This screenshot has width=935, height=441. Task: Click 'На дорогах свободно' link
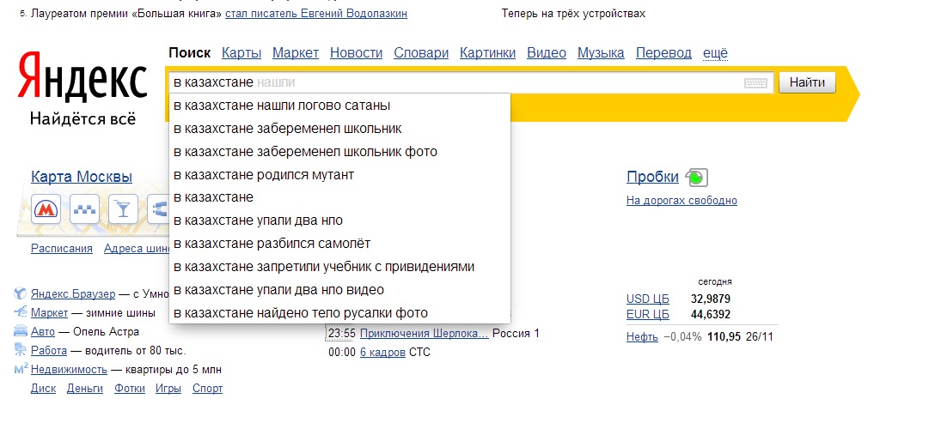coord(681,201)
